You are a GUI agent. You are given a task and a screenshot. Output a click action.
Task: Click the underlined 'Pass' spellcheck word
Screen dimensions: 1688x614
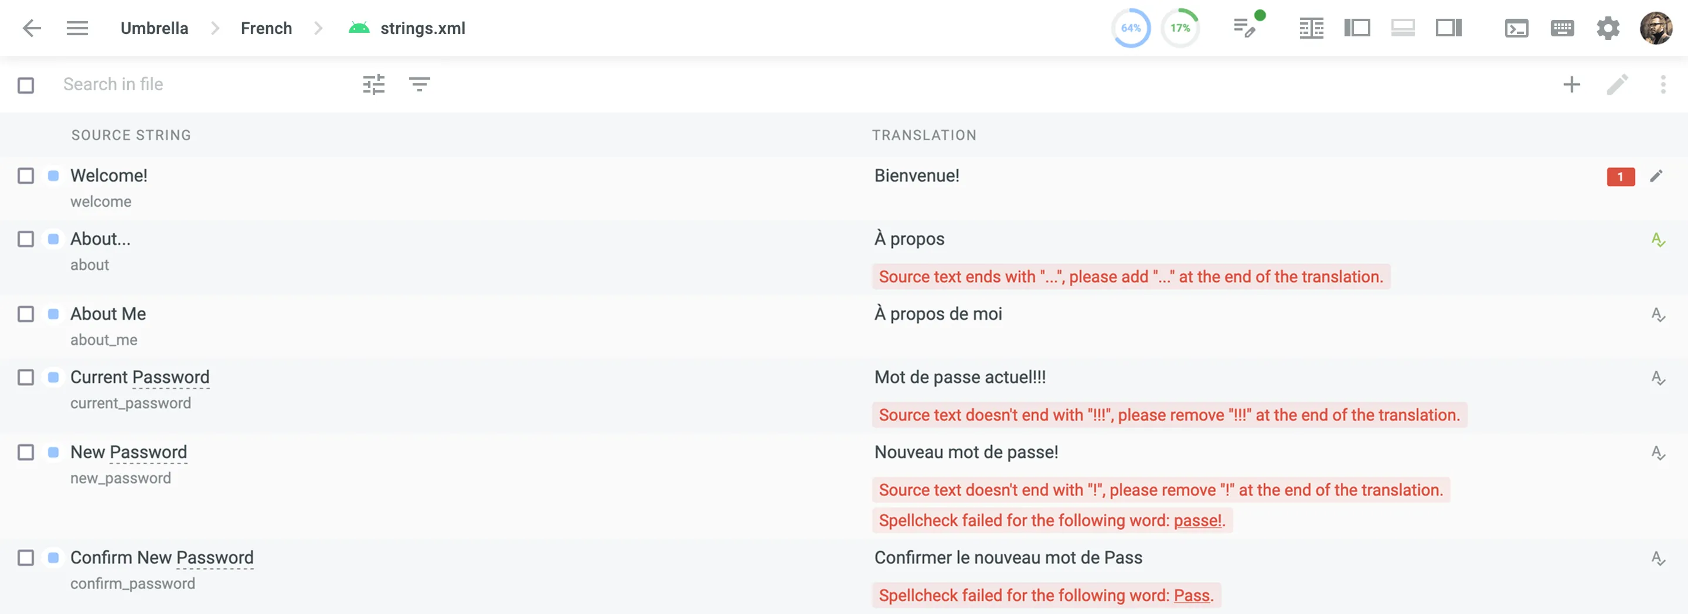coord(1192,596)
